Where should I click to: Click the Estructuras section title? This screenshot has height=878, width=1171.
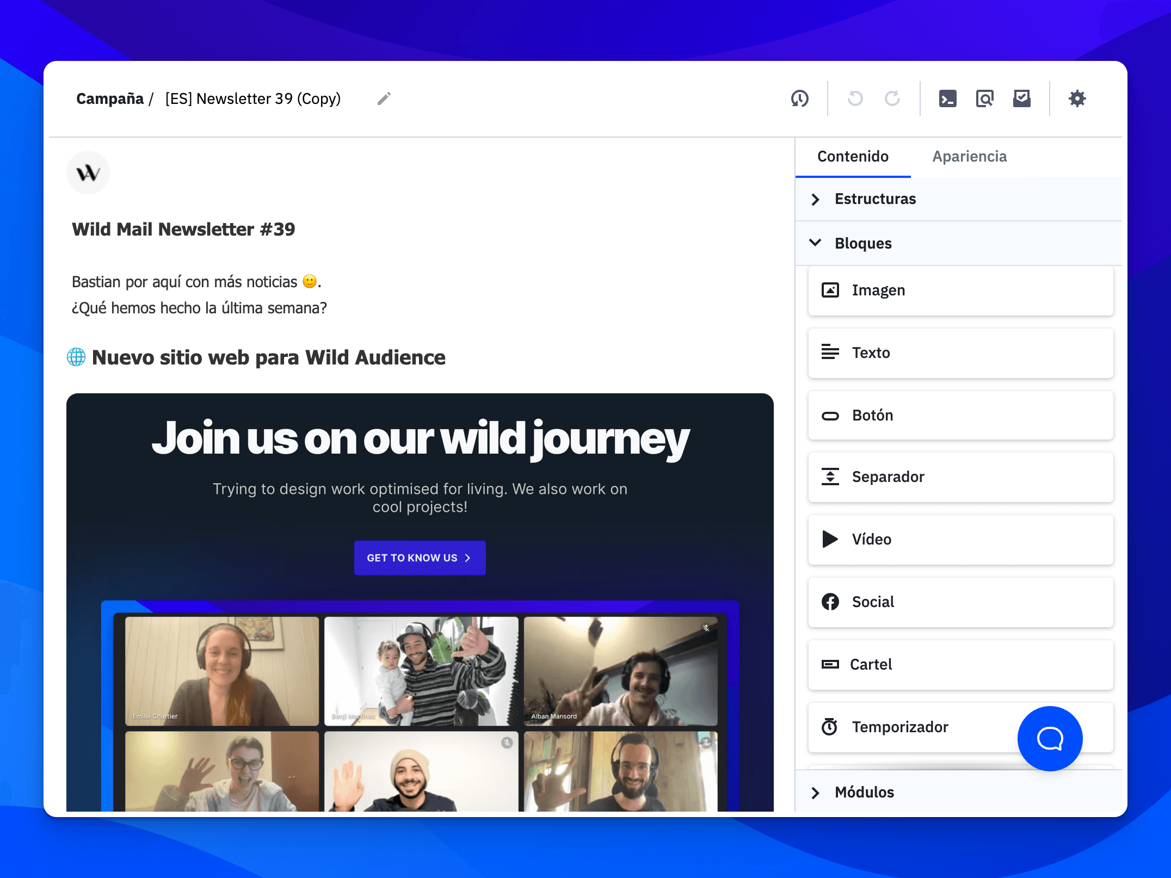click(x=876, y=199)
